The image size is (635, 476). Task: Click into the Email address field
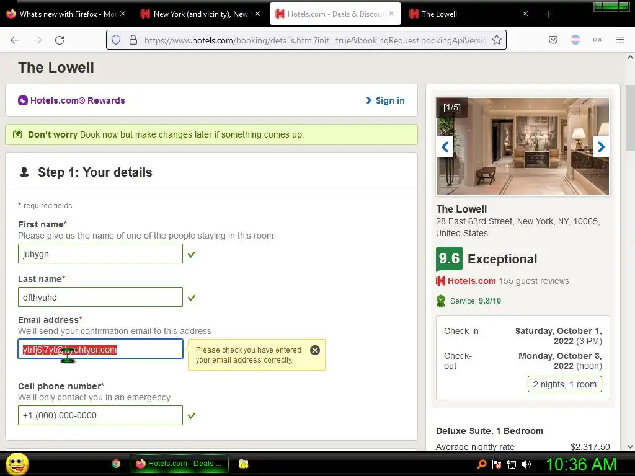coord(100,349)
